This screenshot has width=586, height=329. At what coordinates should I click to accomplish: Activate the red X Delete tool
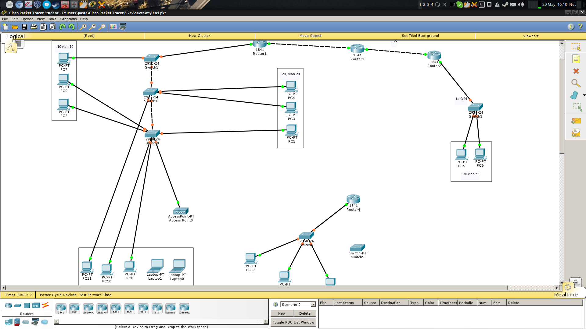[576, 71]
